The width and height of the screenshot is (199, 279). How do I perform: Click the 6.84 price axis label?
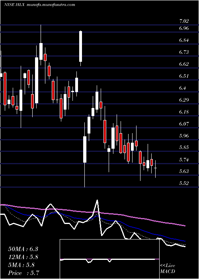pyautogui.click(x=184, y=40)
